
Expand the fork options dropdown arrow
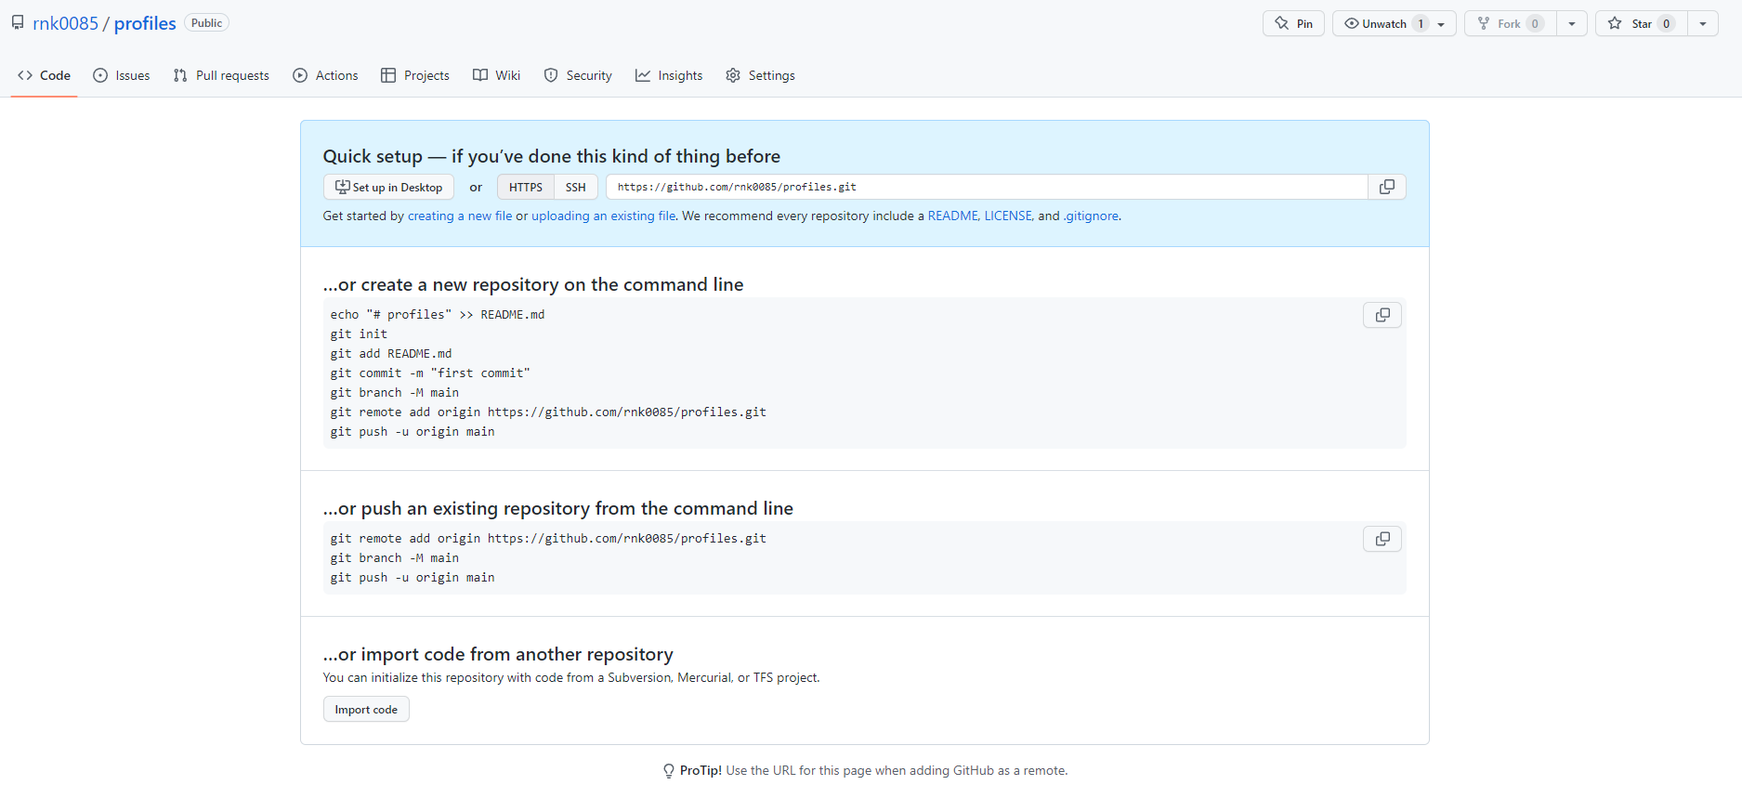tap(1572, 23)
